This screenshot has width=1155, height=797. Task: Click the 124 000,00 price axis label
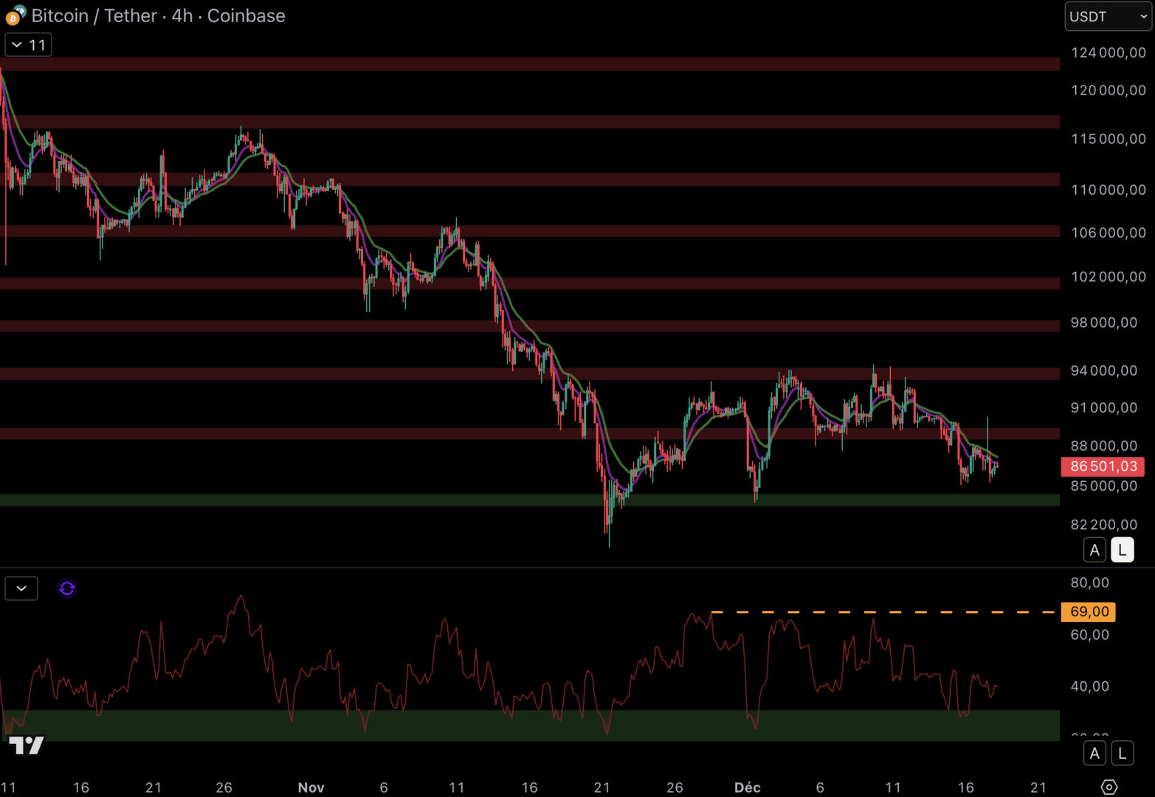[1108, 52]
